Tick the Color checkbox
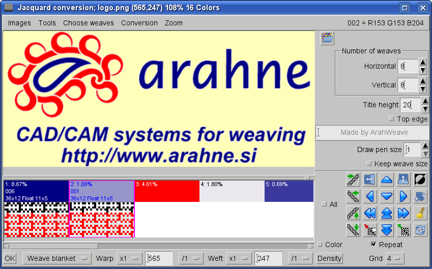 [x=320, y=245]
